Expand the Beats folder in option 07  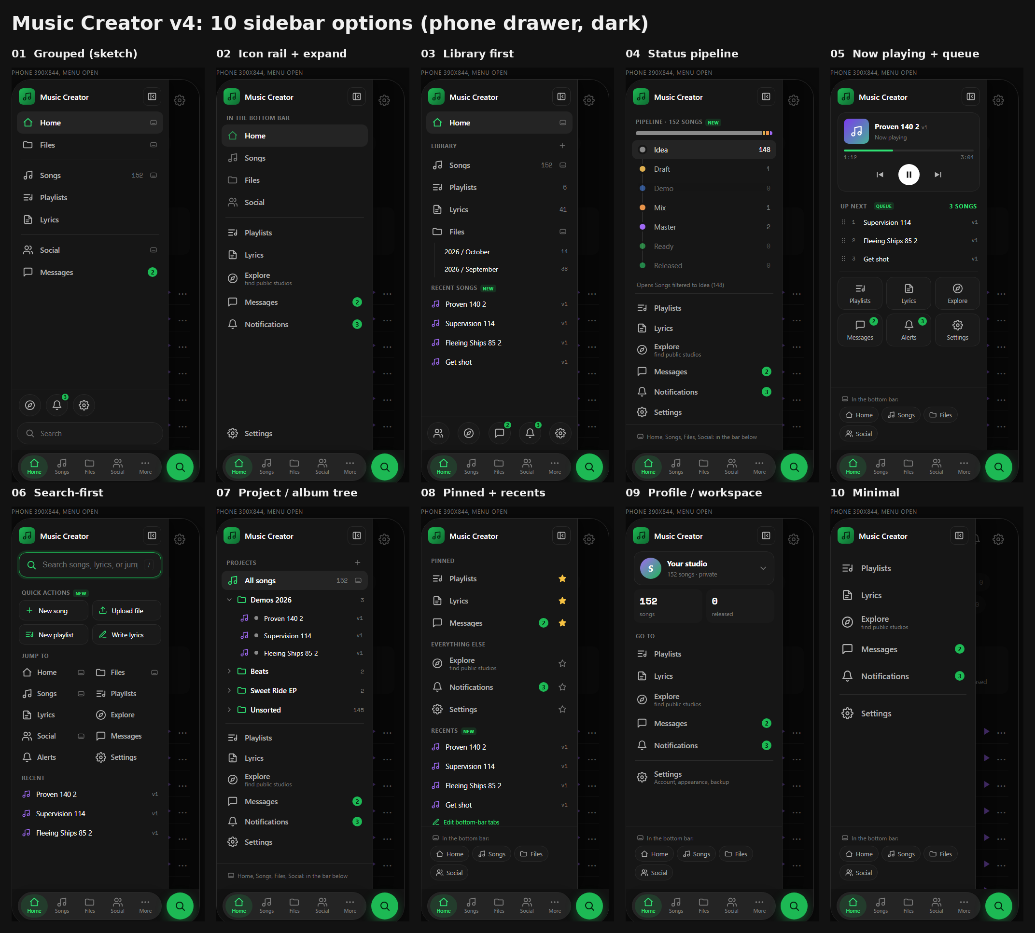click(x=229, y=671)
